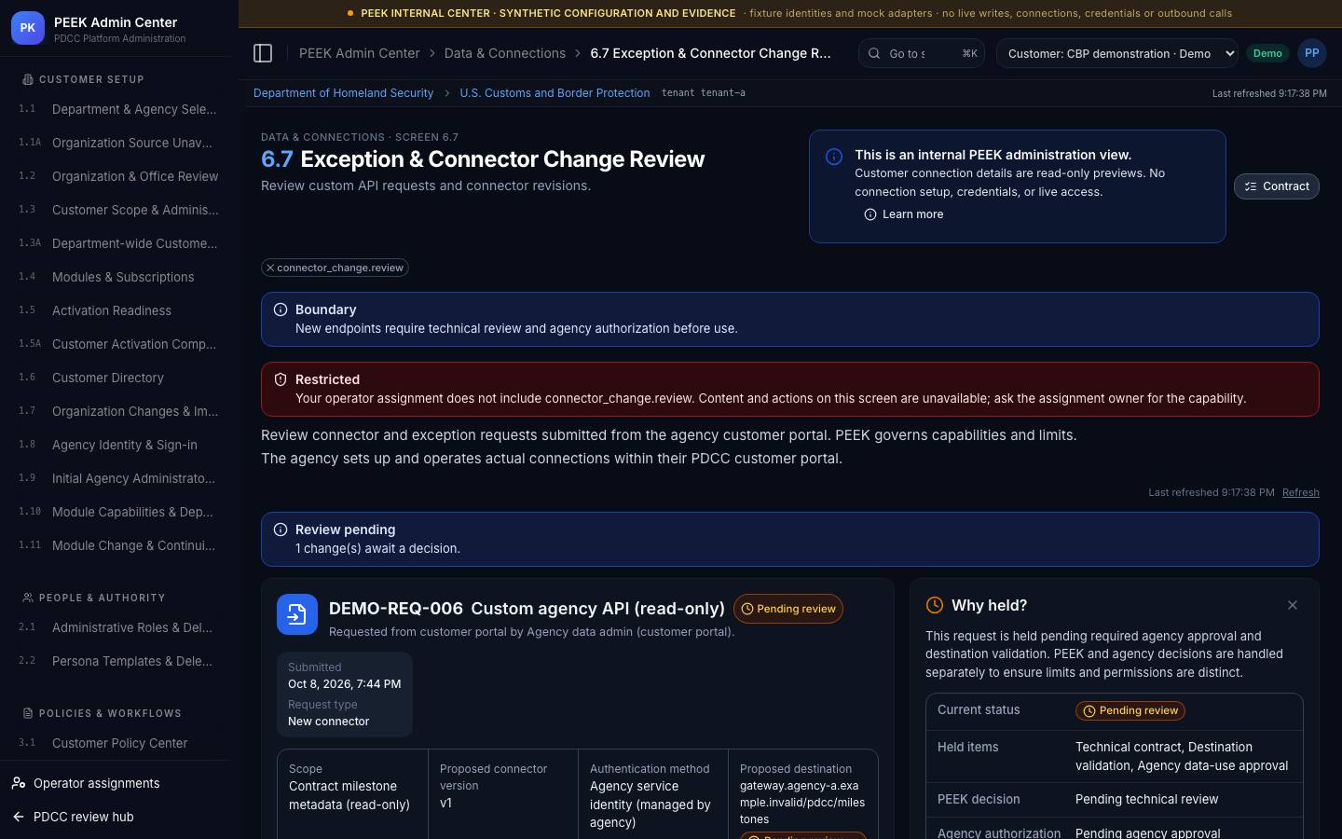
Task: Open the Customer: CBP demonstration dropdown
Action: point(1117,53)
